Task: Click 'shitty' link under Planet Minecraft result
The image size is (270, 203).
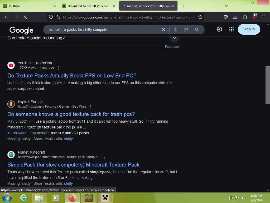Action: pyautogui.click(x=68, y=183)
